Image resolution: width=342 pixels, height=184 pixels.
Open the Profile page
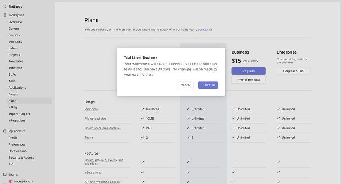13,138
